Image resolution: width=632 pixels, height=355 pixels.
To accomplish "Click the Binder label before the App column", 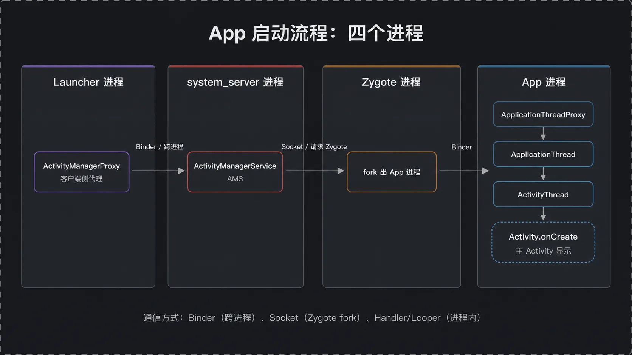I will 462,147.
